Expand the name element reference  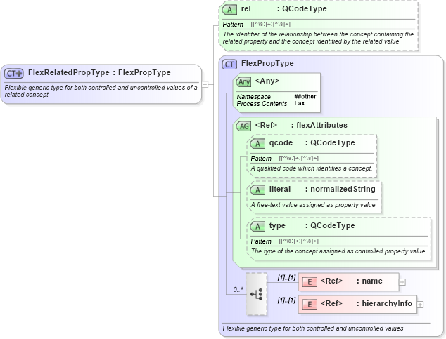(402, 282)
